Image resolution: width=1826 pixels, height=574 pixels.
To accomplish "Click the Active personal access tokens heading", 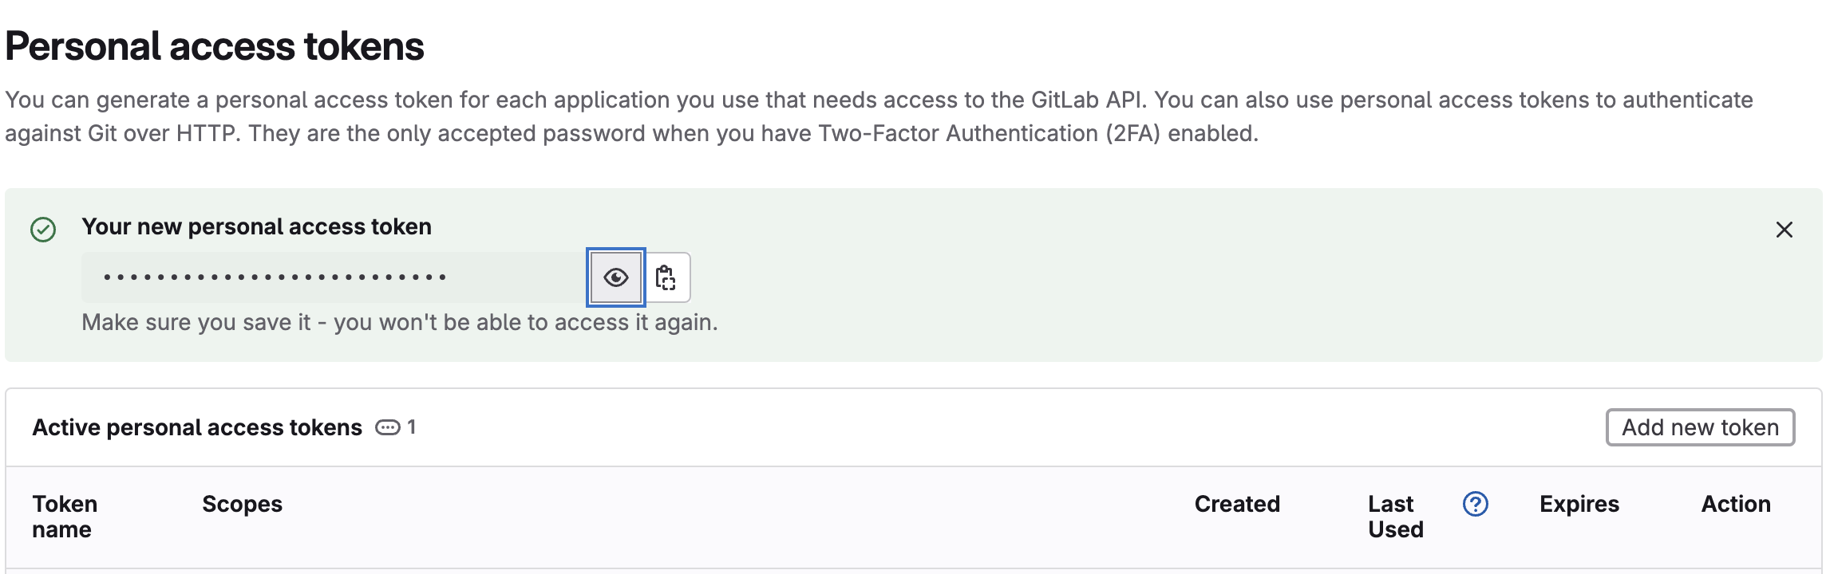I will coord(197,427).
